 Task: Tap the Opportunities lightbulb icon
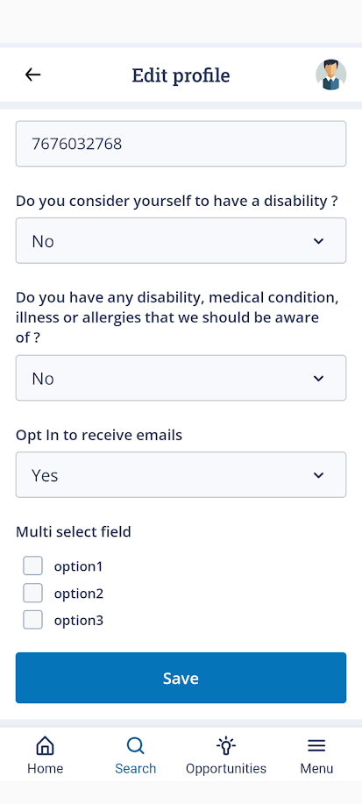coord(226,745)
